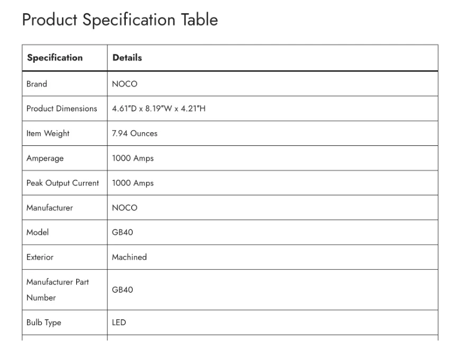458x341 pixels.
Task: Click the "Product Specification Table" heading
Action: (120, 20)
